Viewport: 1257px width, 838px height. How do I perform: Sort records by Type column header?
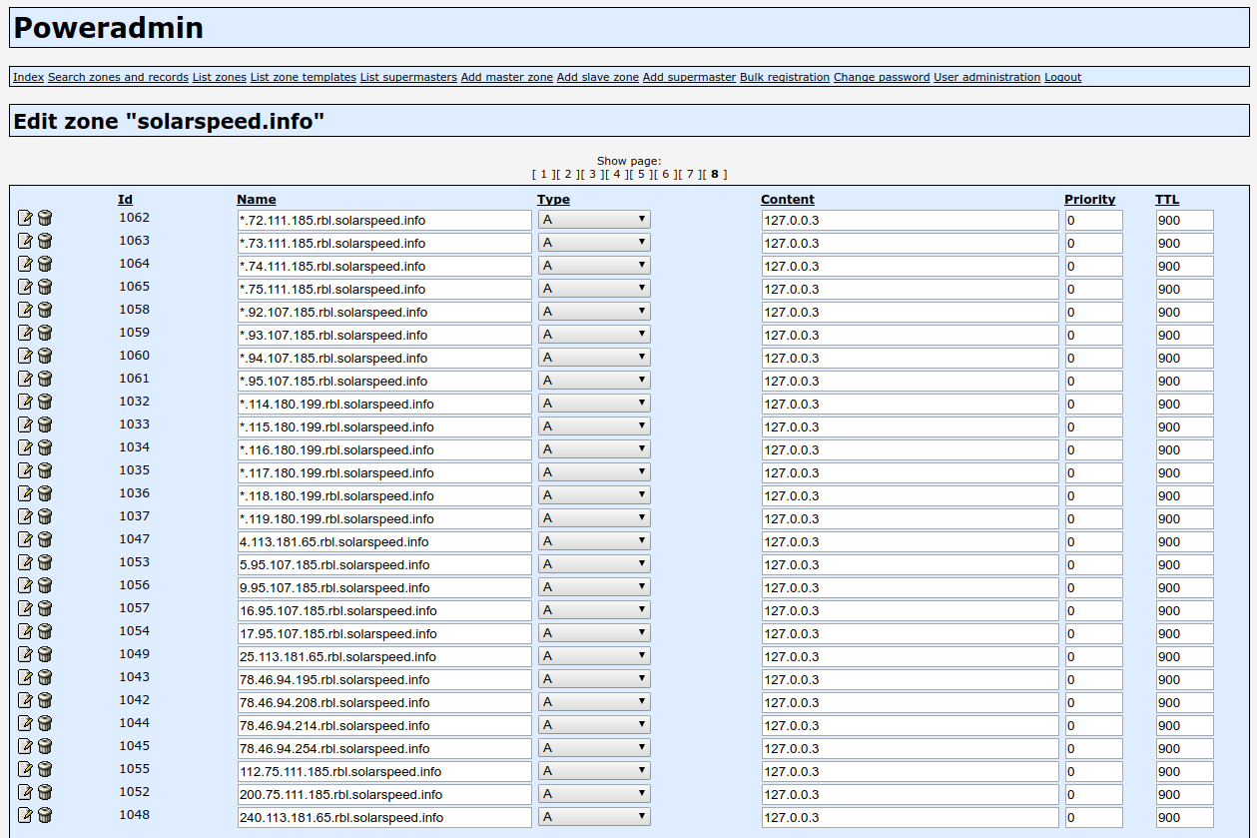click(x=553, y=199)
